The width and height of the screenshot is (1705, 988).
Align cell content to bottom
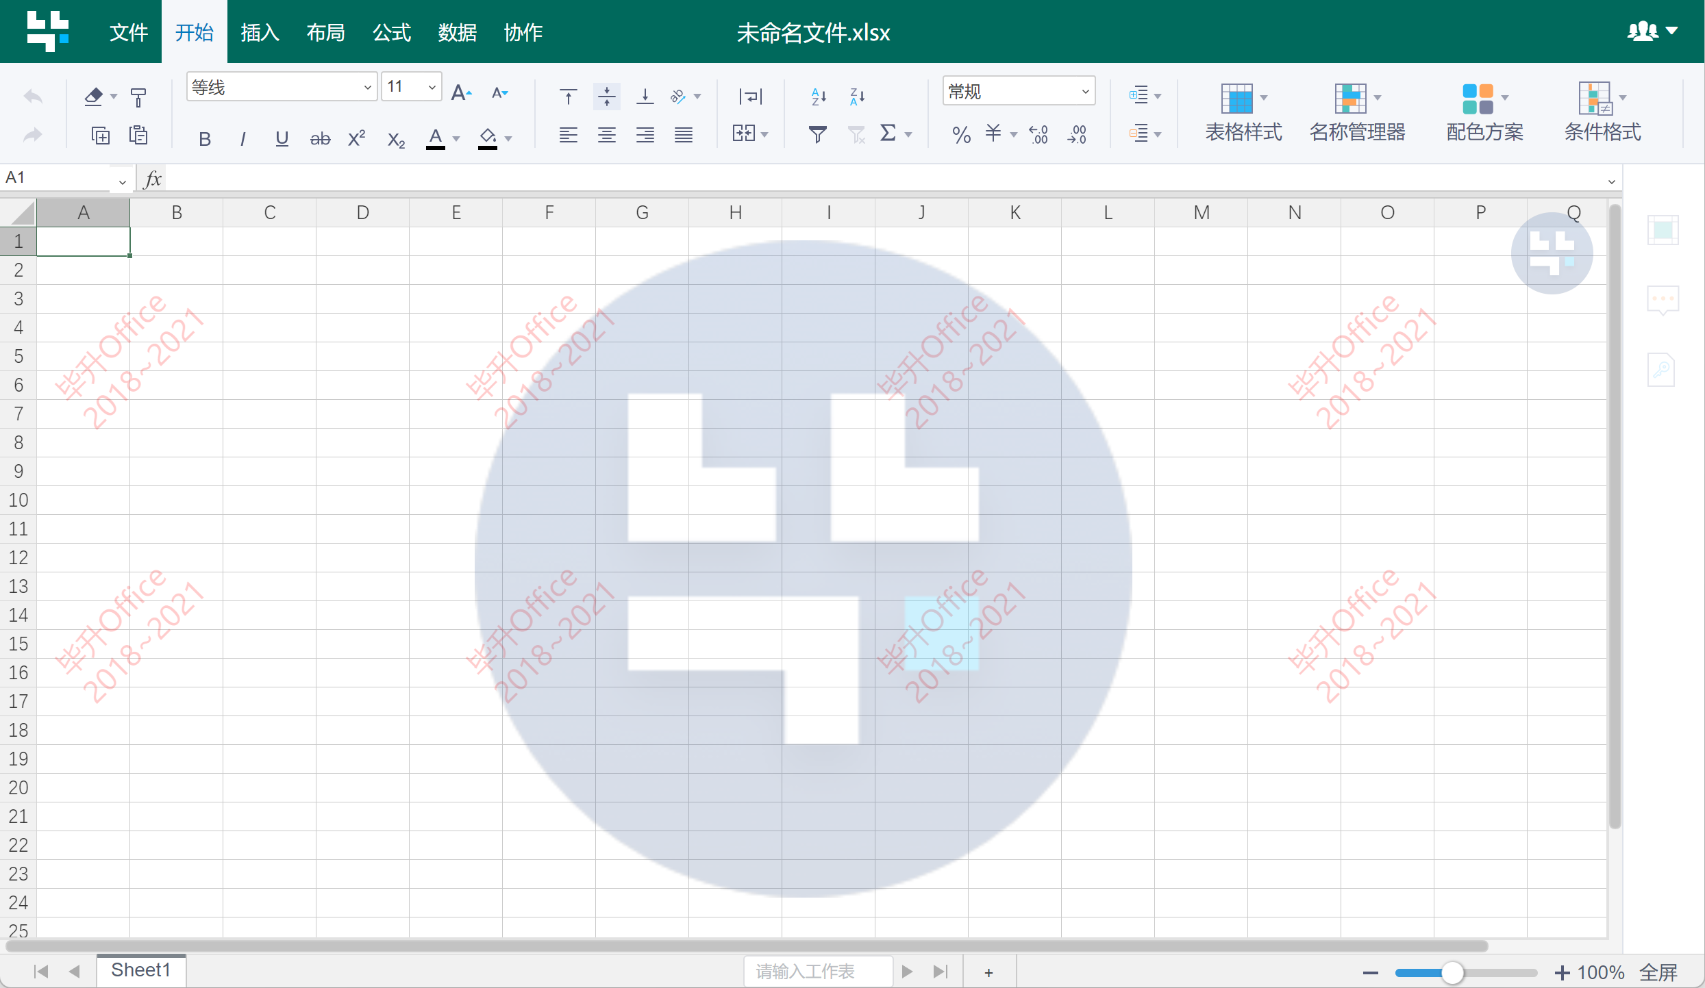click(x=645, y=97)
